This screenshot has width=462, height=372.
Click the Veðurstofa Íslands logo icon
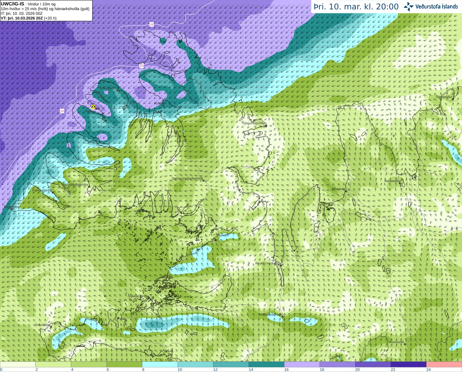point(409,7)
